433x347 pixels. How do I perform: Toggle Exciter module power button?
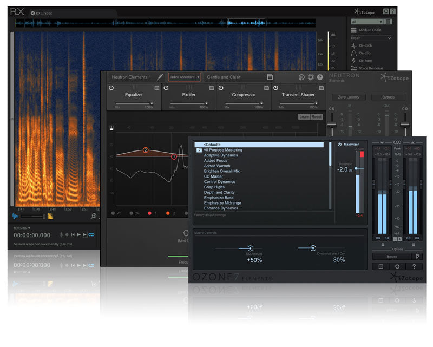[166, 88]
